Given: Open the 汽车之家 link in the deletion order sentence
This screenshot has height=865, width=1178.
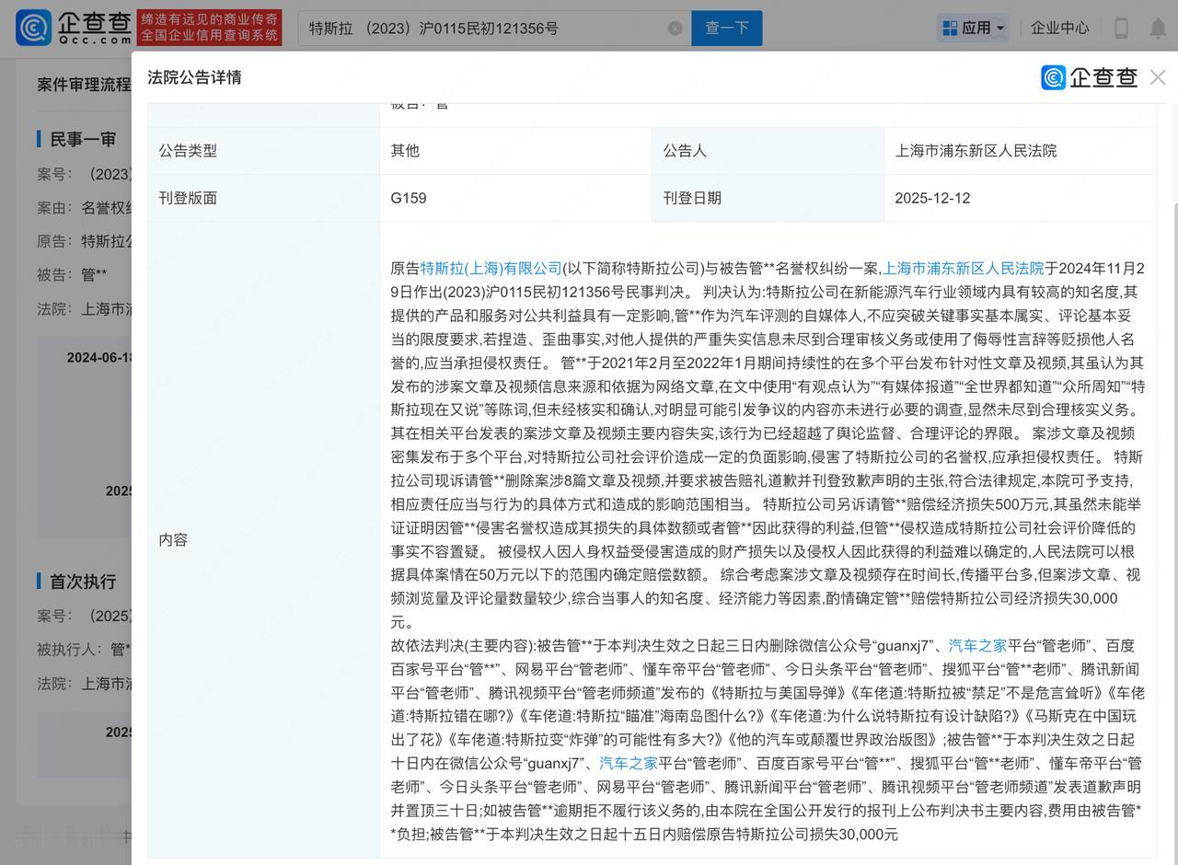Looking at the screenshot, I should (977, 646).
